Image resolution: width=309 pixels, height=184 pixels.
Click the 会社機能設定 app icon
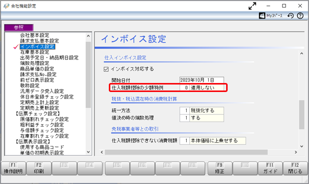pyautogui.click(x=6, y=6)
